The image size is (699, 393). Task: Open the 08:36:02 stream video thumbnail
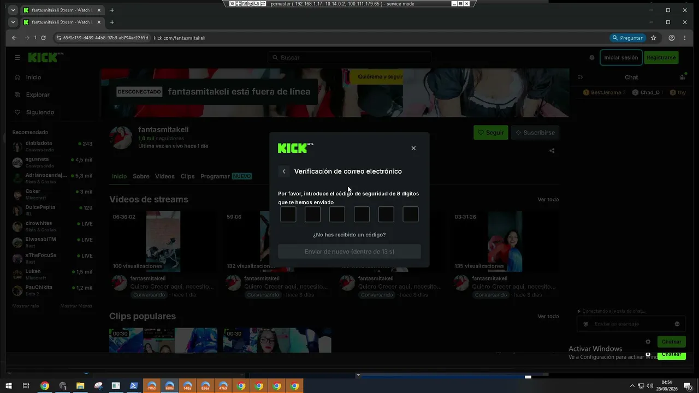click(x=163, y=241)
